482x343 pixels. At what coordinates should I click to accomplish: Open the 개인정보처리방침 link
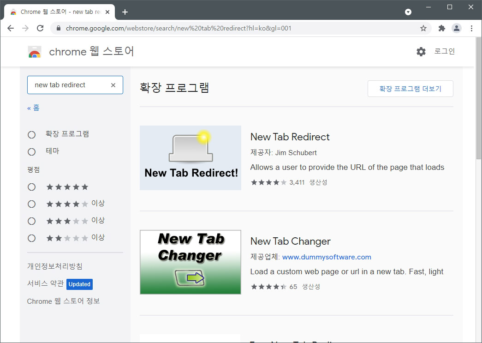pos(55,266)
